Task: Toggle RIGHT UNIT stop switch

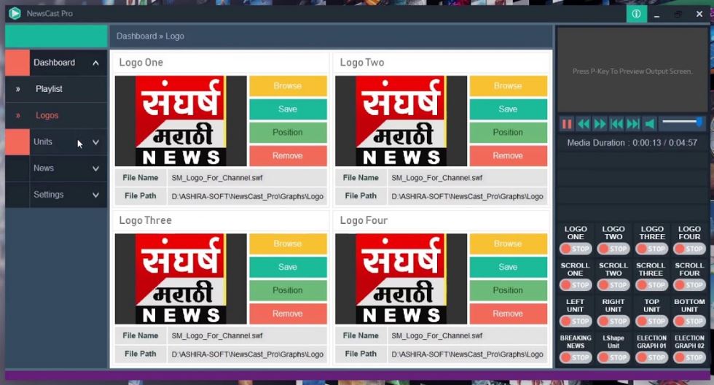Action: (613, 322)
